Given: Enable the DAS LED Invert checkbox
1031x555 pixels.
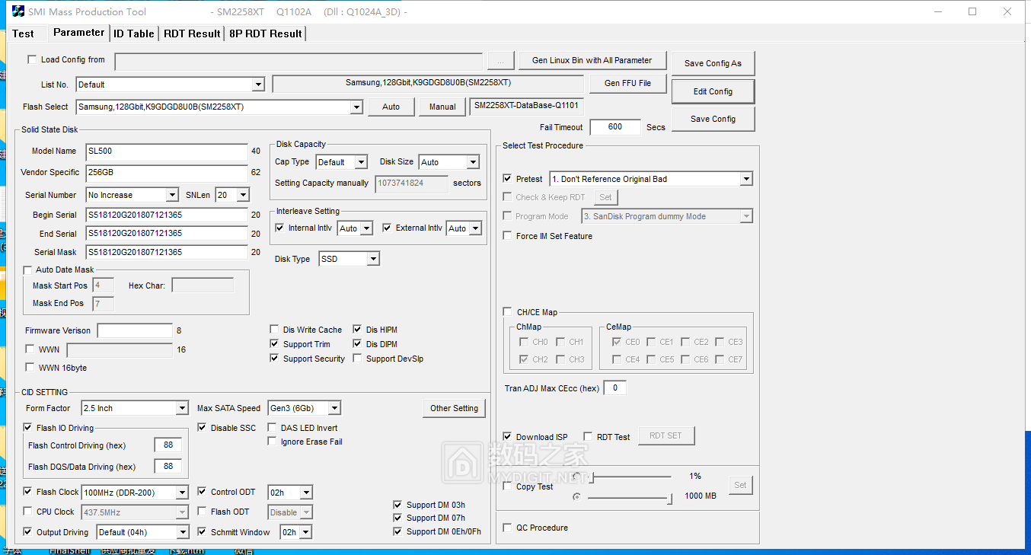Looking at the screenshot, I should point(273,428).
